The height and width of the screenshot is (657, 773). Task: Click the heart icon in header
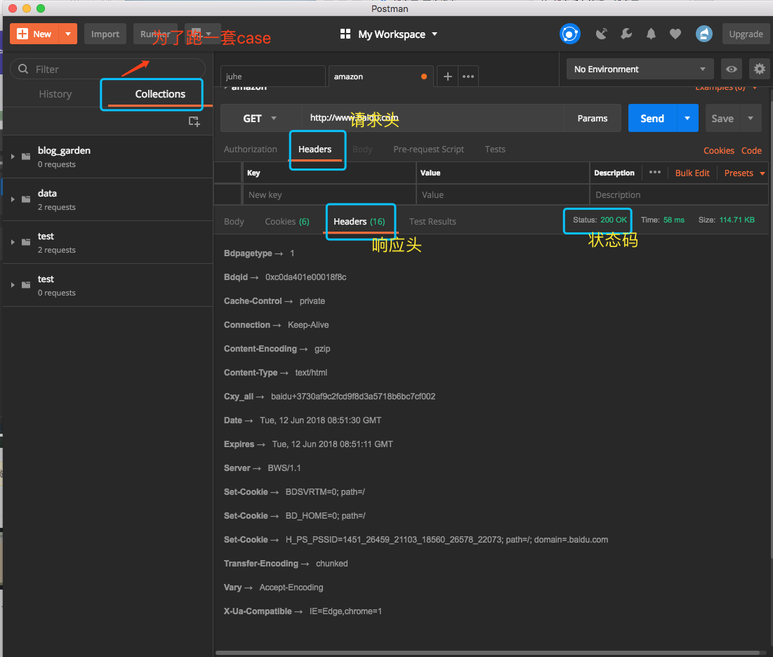pos(675,34)
